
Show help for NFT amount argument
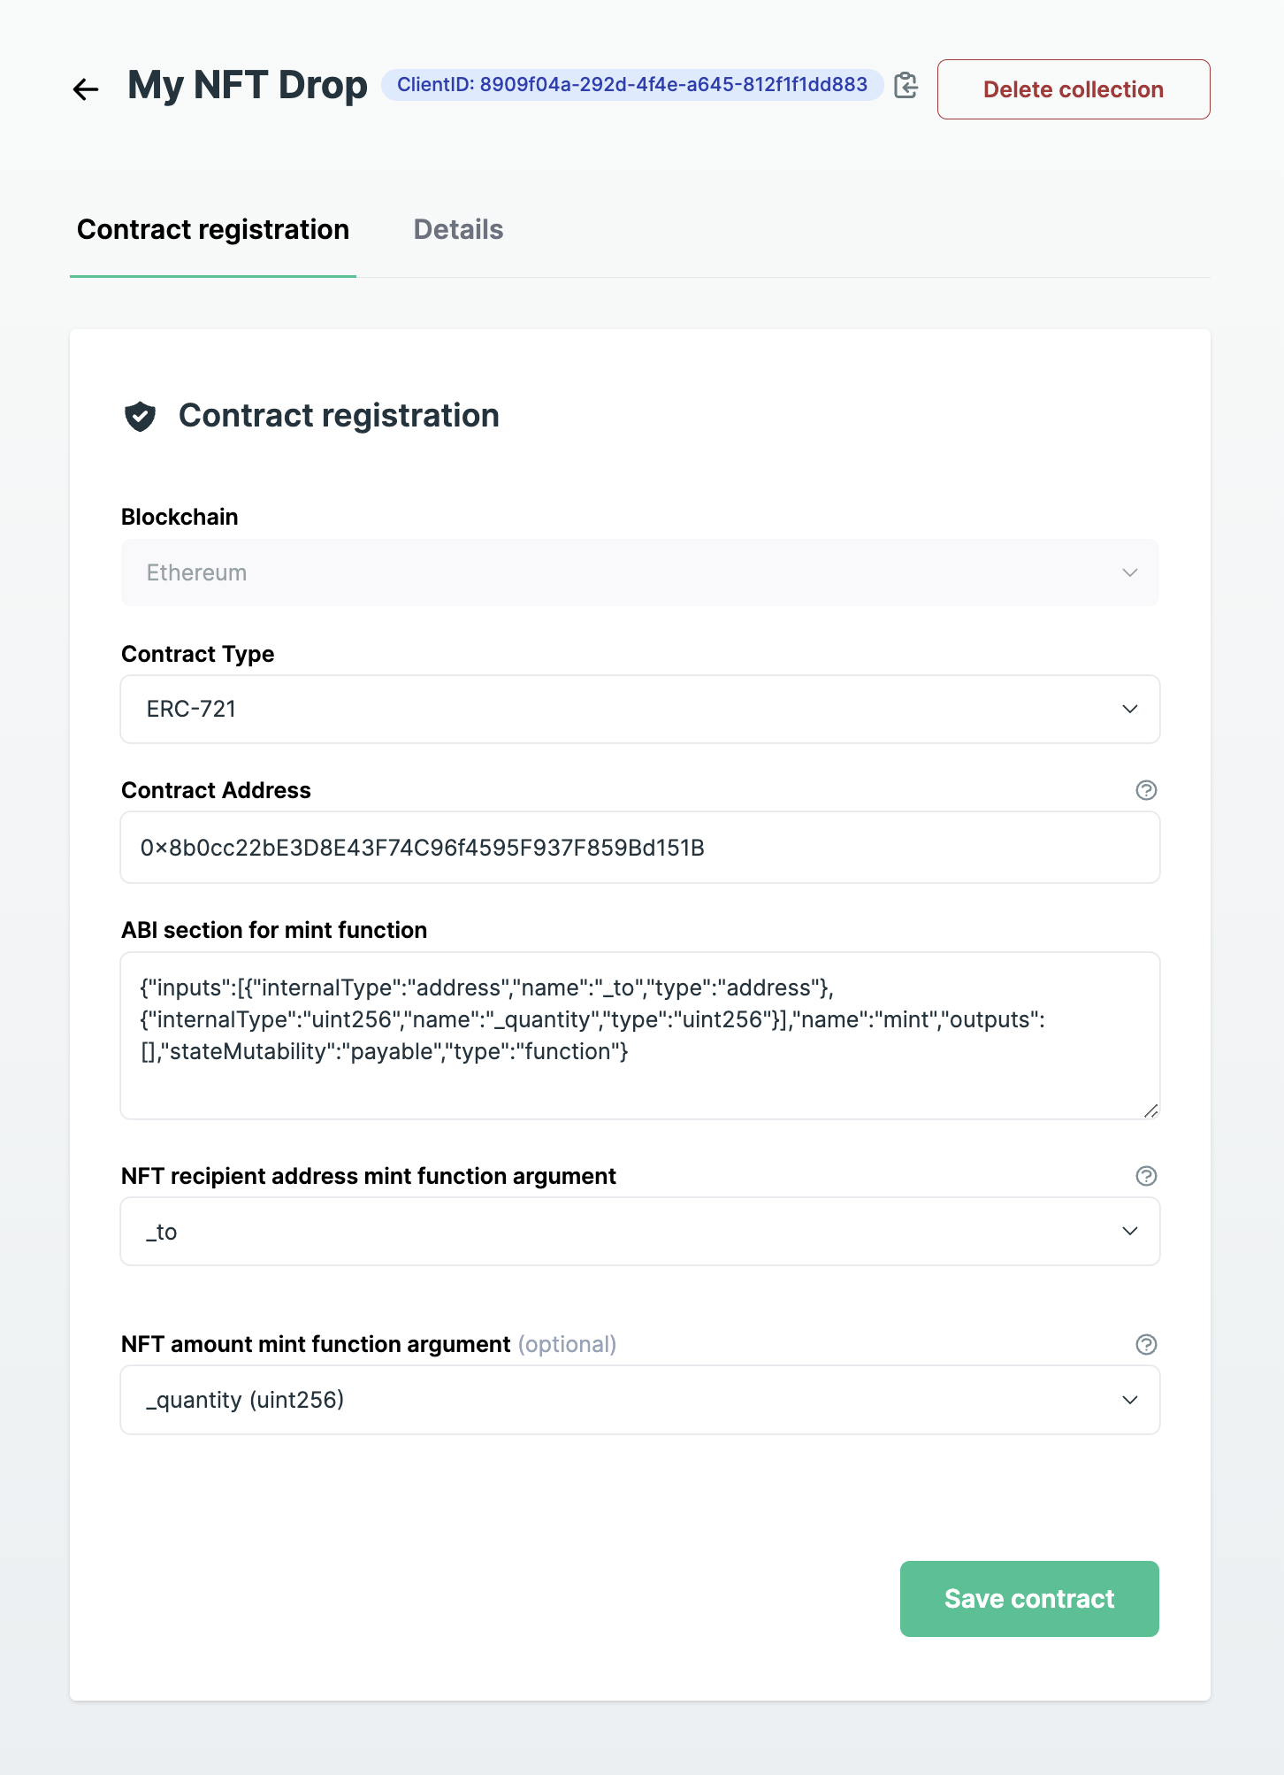point(1146,1345)
